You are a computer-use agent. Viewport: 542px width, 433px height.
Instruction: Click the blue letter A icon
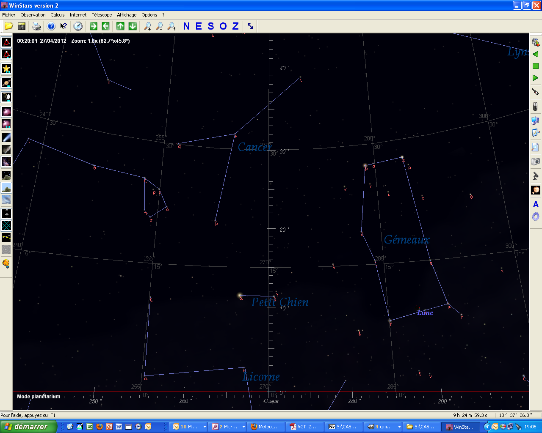pyautogui.click(x=536, y=204)
